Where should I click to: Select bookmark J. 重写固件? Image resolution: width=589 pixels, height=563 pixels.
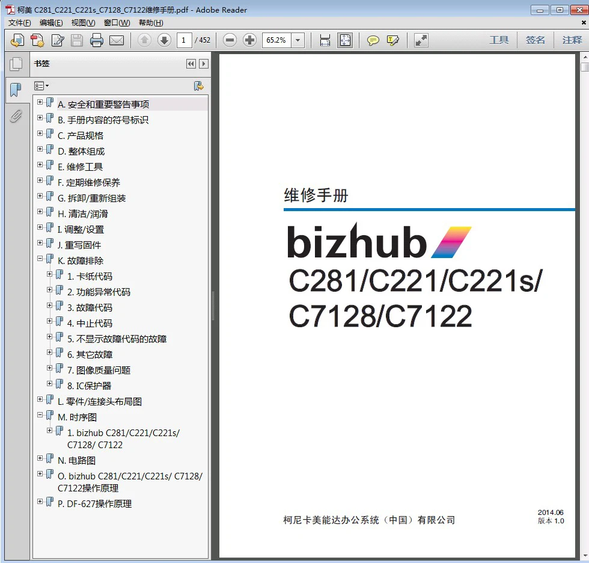[x=79, y=245]
